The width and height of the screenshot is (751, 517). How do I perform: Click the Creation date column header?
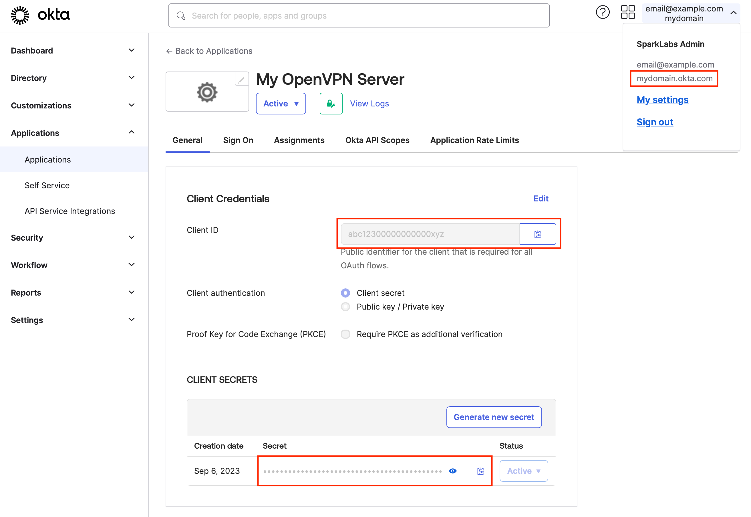(218, 446)
